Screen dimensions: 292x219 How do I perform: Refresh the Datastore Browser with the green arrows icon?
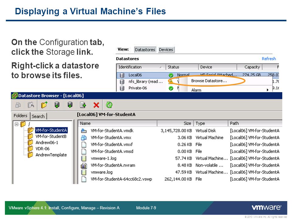[x=109, y=105]
